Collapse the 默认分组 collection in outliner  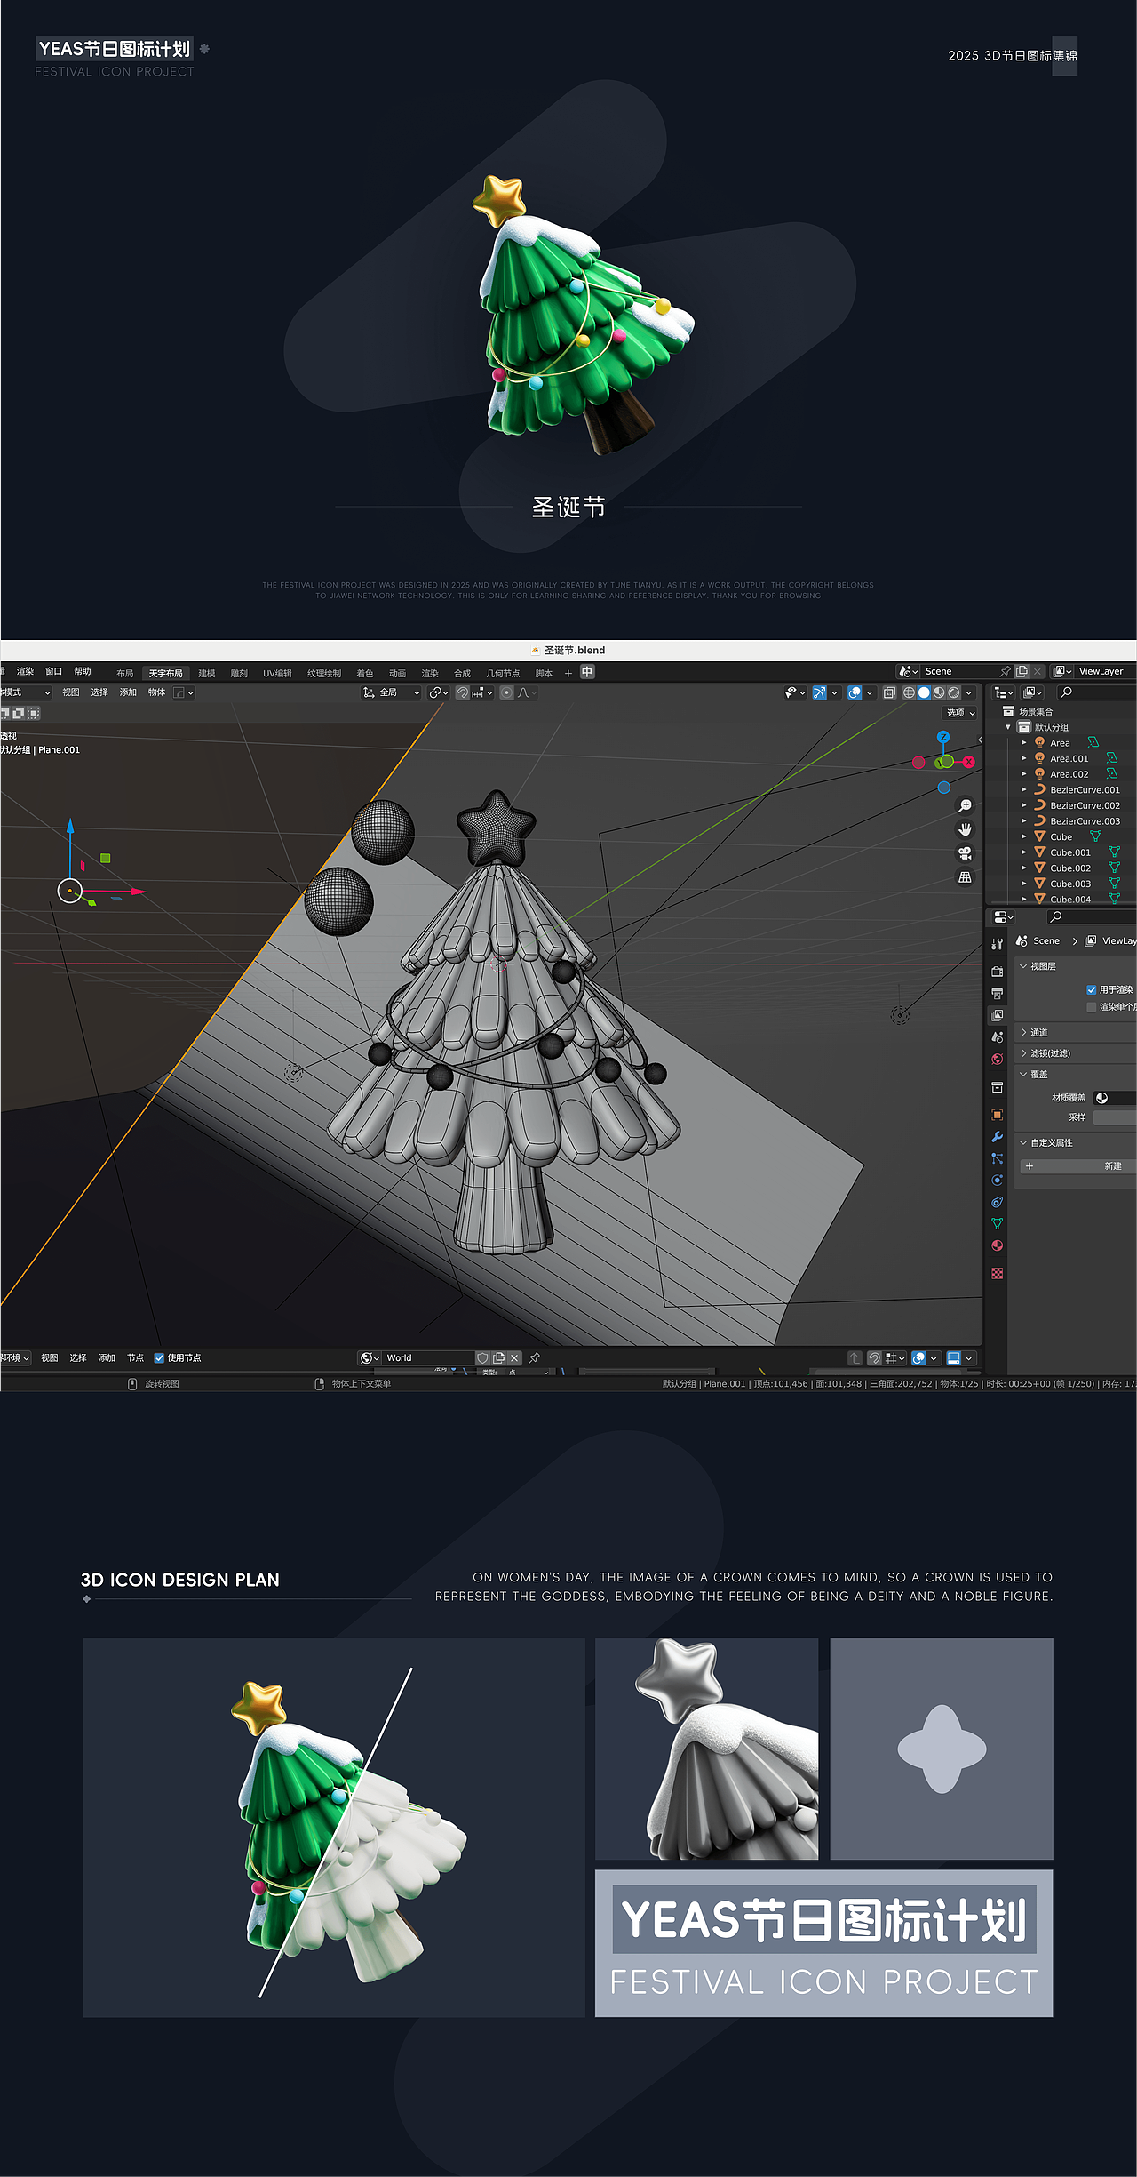point(1008,727)
